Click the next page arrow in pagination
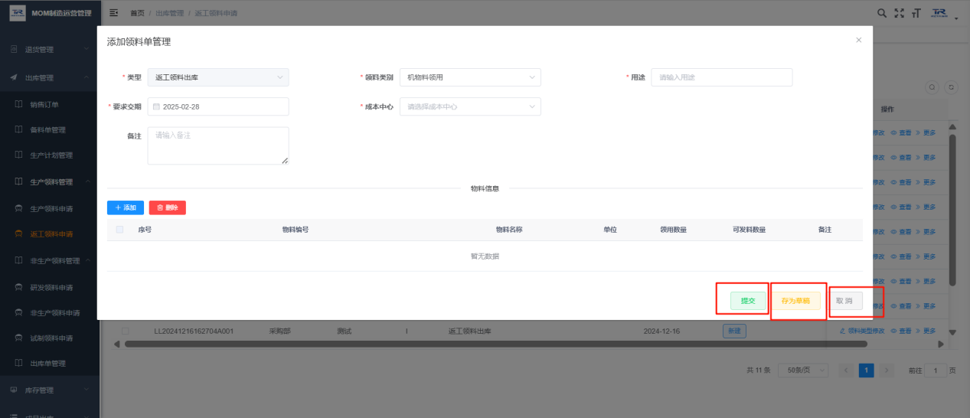Screen dimensions: 970x418 [x=887, y=370]
